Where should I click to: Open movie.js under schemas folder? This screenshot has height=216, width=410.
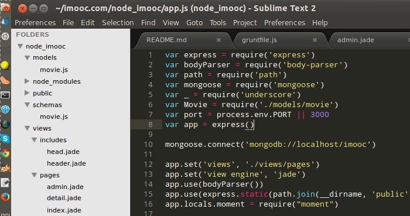tap(54, 116)
